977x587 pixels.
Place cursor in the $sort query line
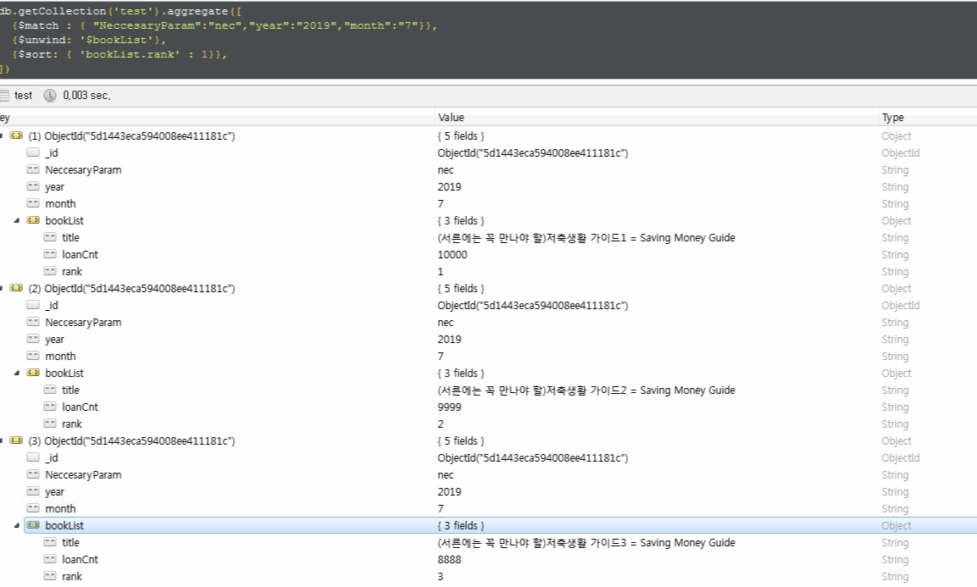click(119, 54)
